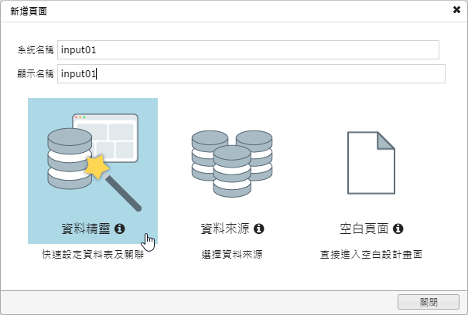The image size is (468, 315).
Task: Click the 直接進入空白設計畫面 description
Action: click(371, 253)
